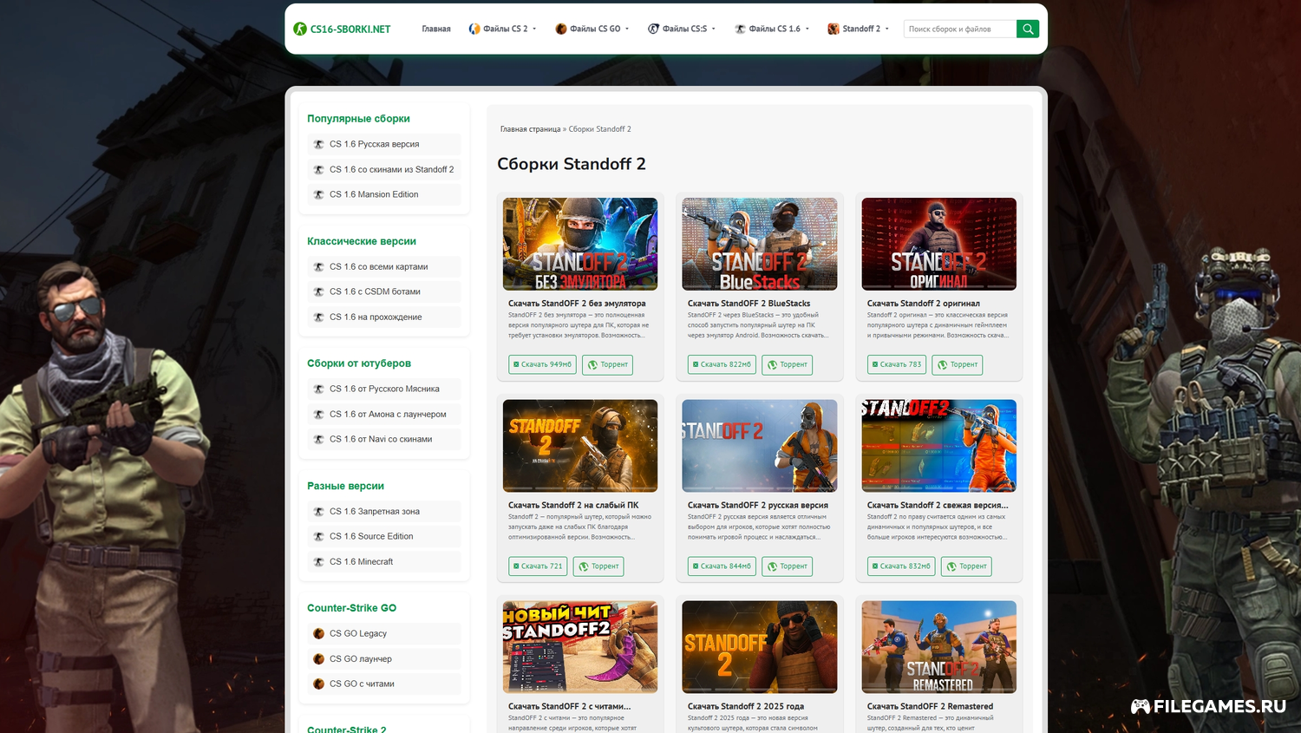Click torrent icon under Standoff 2 оригинал

[942, 365]
